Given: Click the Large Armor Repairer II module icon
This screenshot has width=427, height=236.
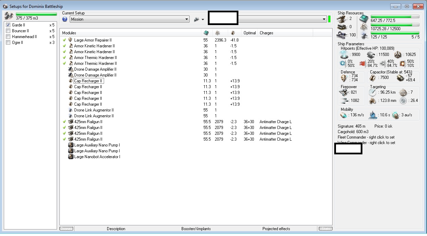Looking at the screenshot, I should [71, 40].
